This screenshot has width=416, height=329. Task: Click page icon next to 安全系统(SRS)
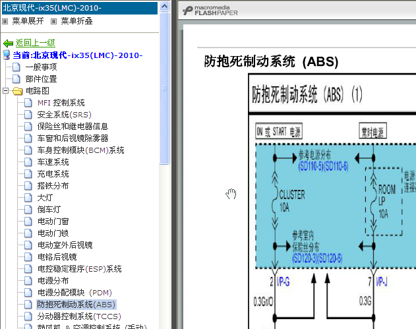pyautogui.click(x=28, y=115)
